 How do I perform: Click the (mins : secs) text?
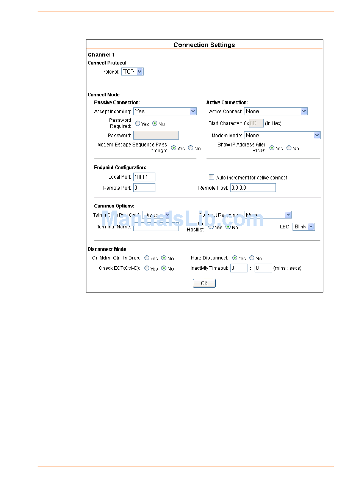pyautogui.click(x=288, y=269)
